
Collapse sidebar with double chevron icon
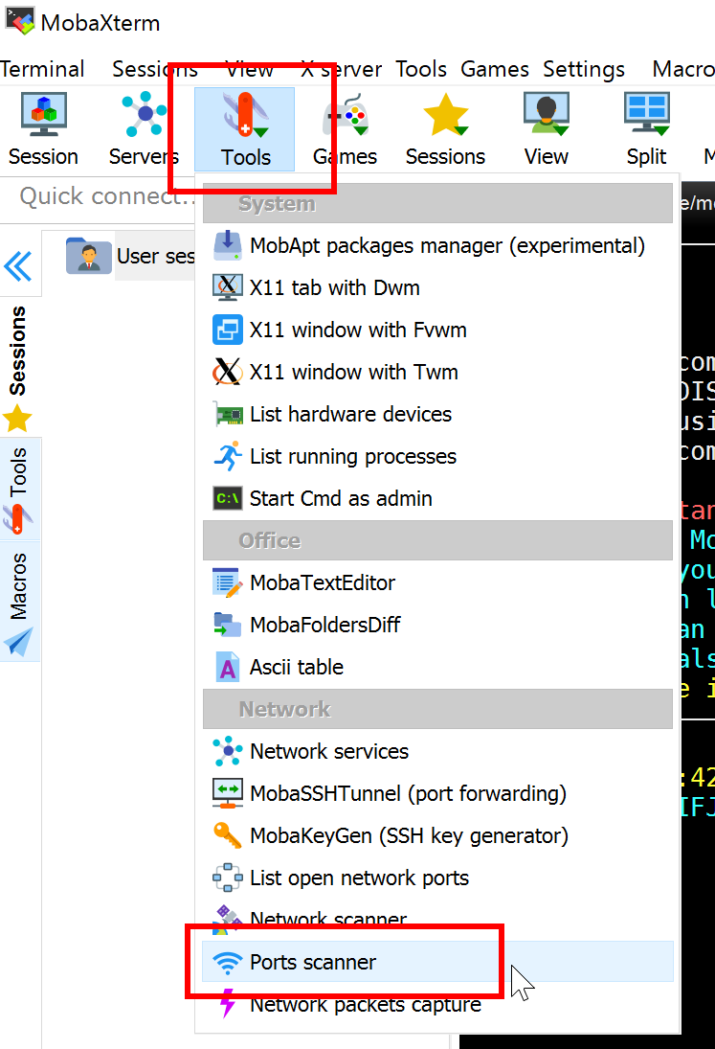pos(18,266)
